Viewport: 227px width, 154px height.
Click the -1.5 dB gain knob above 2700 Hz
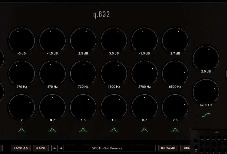(144, 41)
